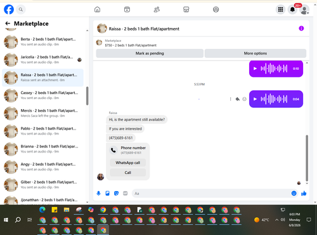This screenshot has width=317, height=235.
Task: Open Jjonatthan's apartment conversation
Action: [x=42, y=200]
